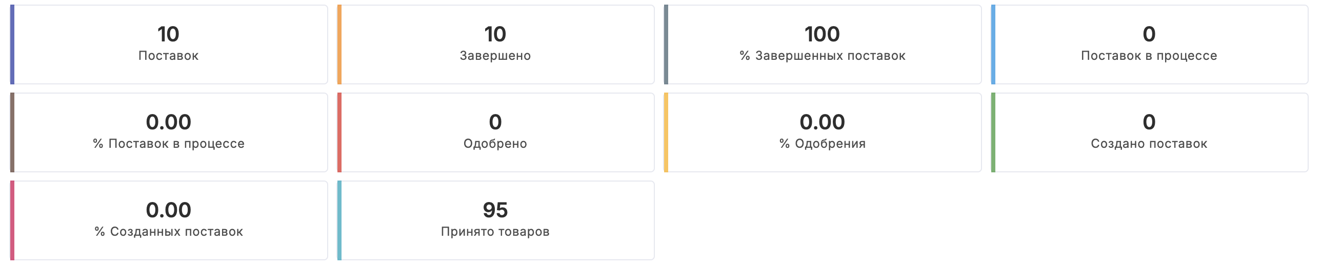
Task: Click the value 95 for accepted goods
Action: 495,210
